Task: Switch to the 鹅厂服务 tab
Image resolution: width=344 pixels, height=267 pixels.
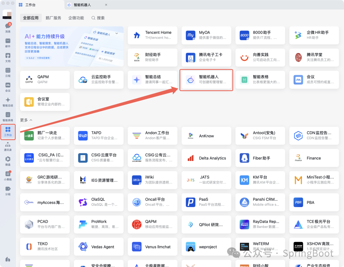Action: 53,18
